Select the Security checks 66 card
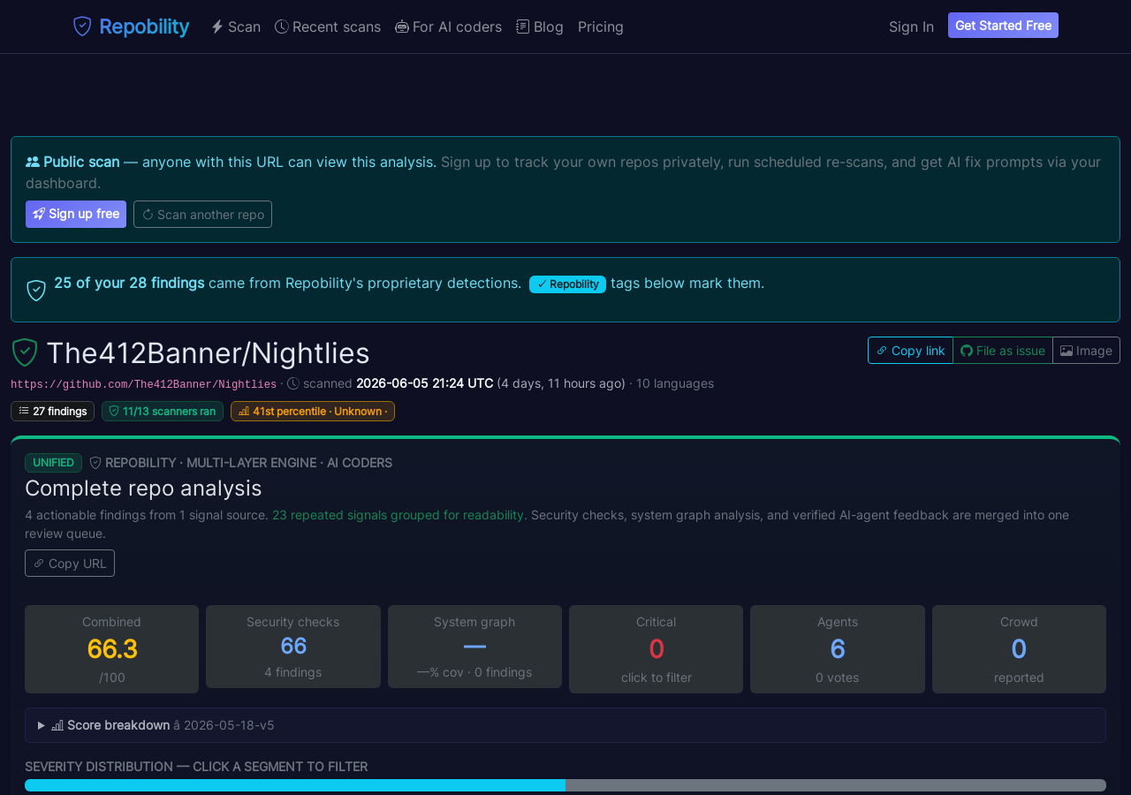 pos(293,647)
